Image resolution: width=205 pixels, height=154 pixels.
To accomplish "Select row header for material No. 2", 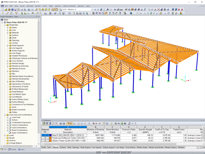I will pos(45,138).
